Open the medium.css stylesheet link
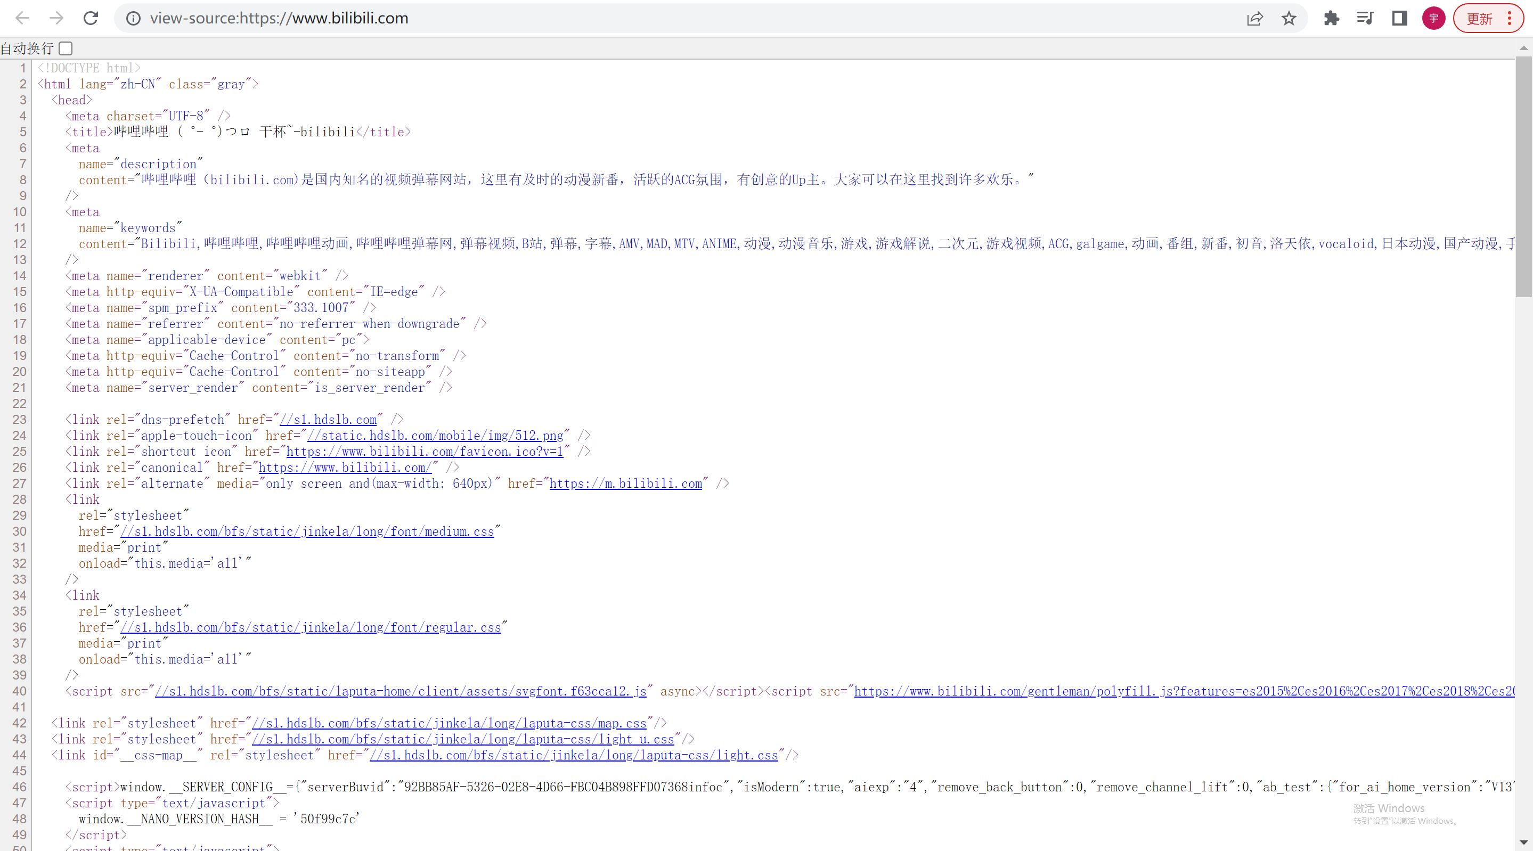The width and height of the screenshot is (1533, 851). (x=307, y=531)
